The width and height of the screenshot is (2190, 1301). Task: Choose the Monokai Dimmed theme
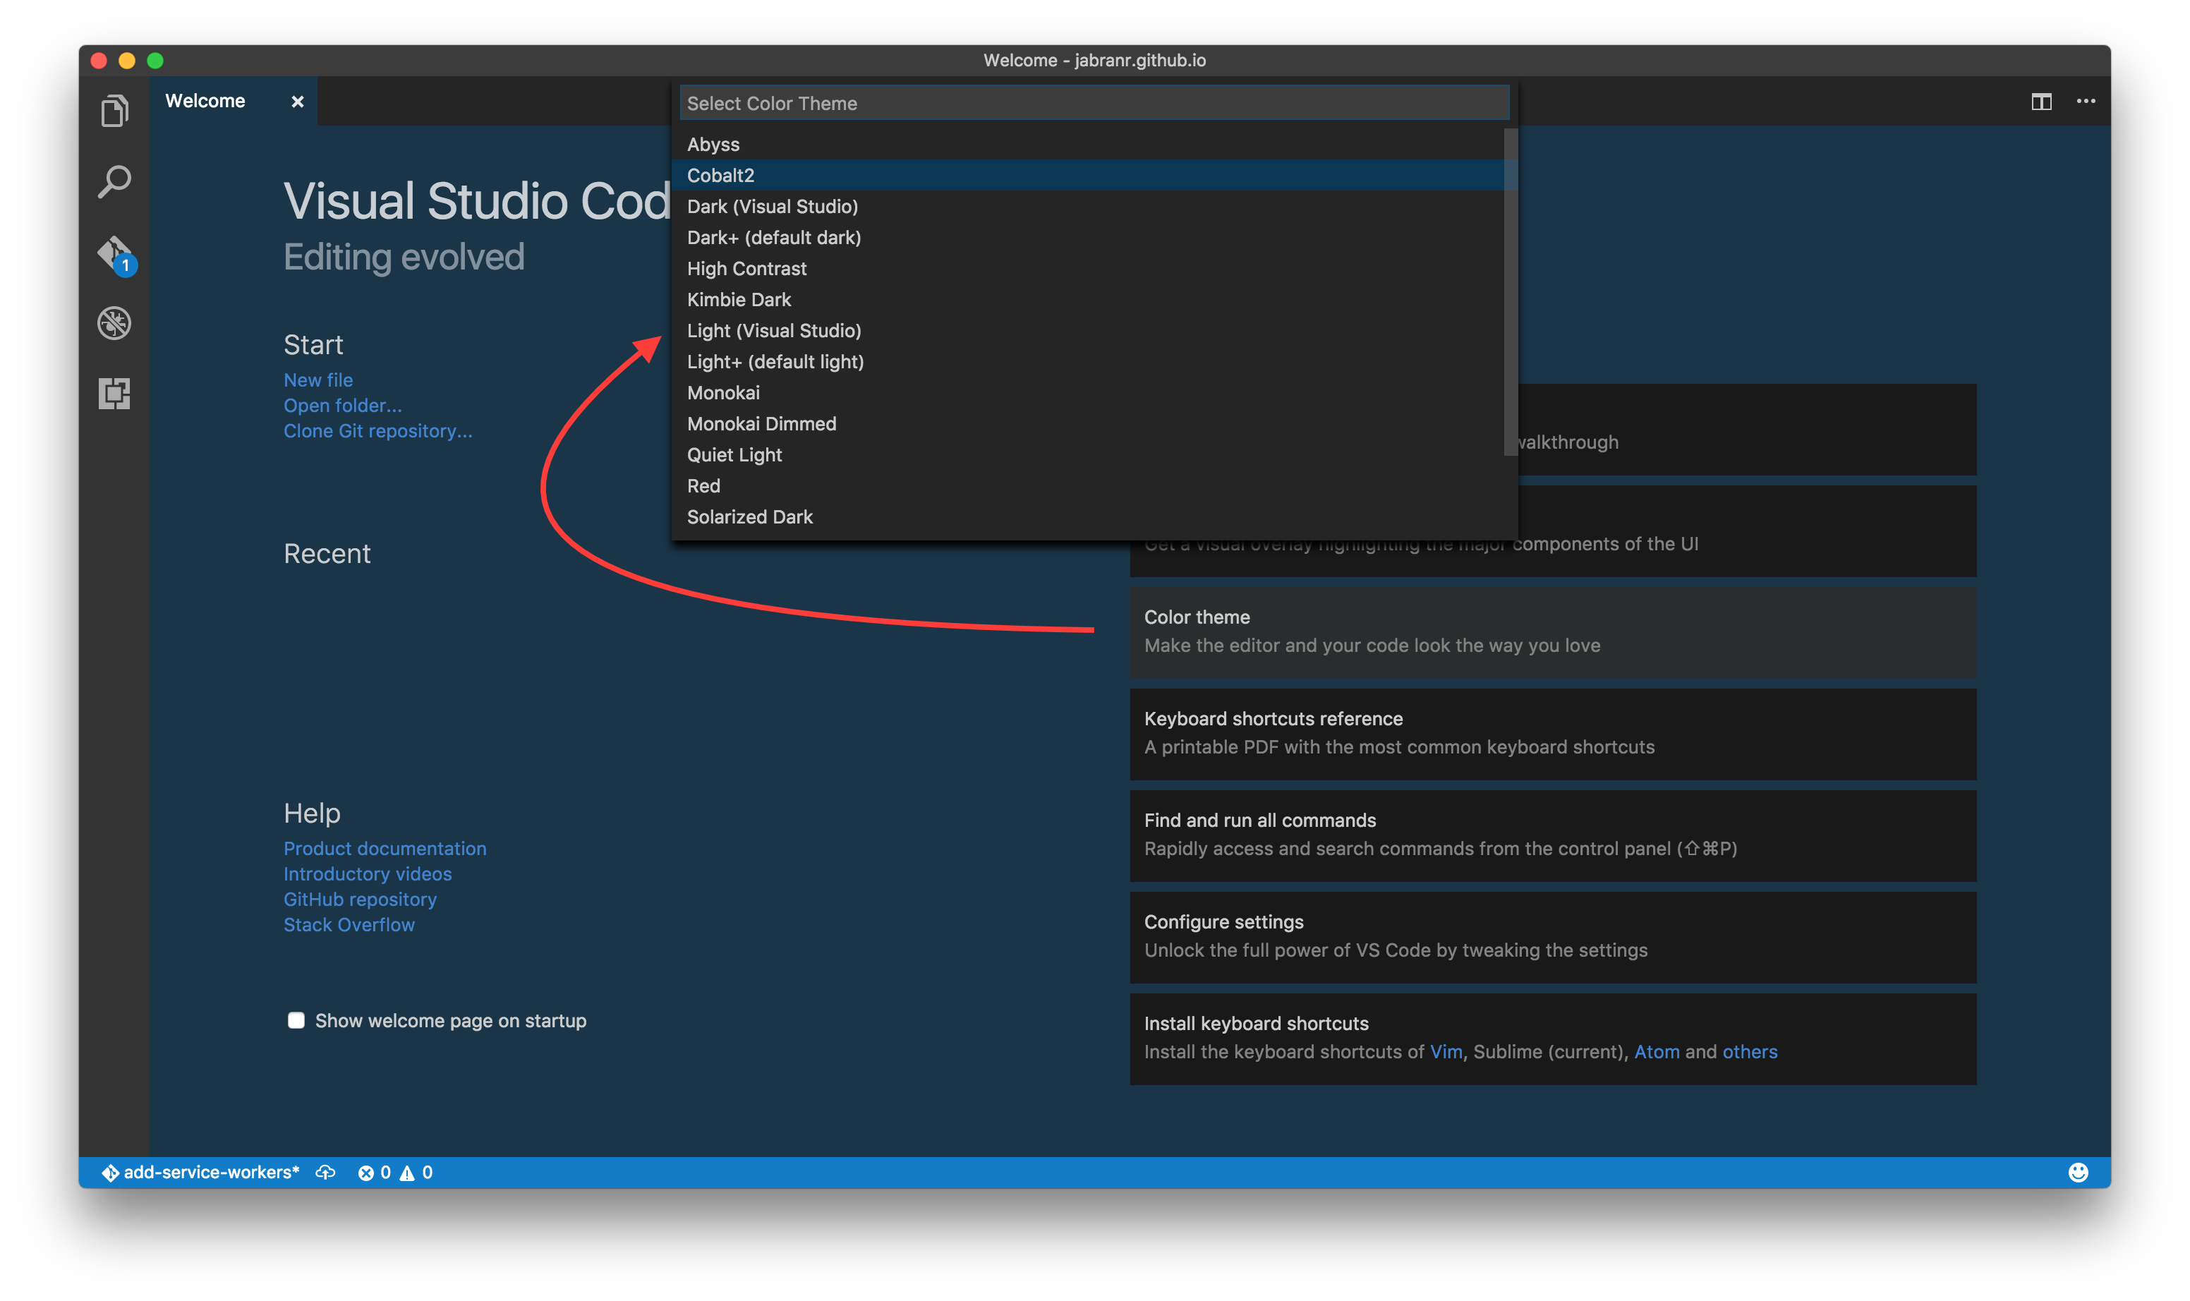(x=1087, y=423)
